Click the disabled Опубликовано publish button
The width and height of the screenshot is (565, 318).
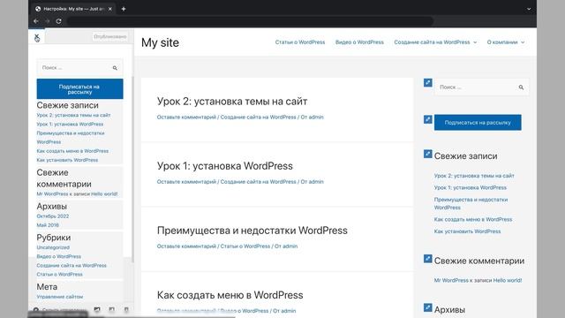click(109, 37)
